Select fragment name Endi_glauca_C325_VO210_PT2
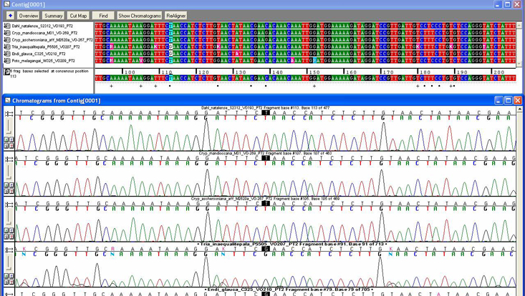525x296 pixels. tap(39, 54)
